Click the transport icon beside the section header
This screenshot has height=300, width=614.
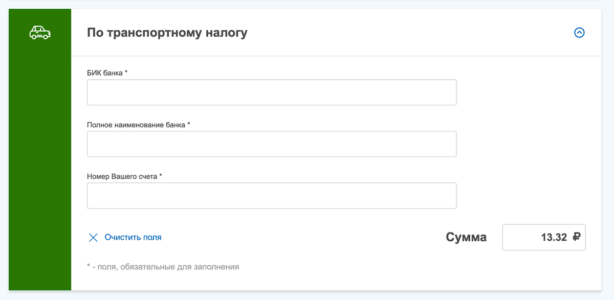click(x=39, y=32)
